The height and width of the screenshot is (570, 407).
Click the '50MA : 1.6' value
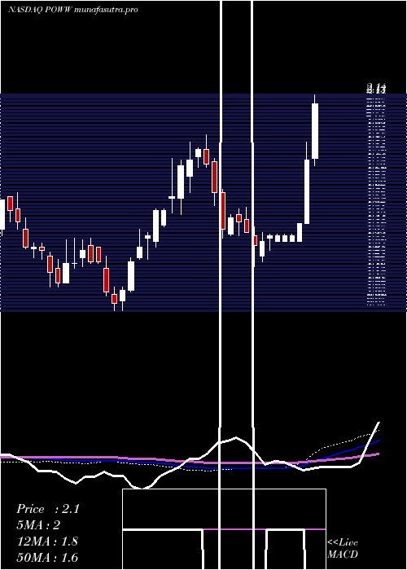(x=47, y=557)
